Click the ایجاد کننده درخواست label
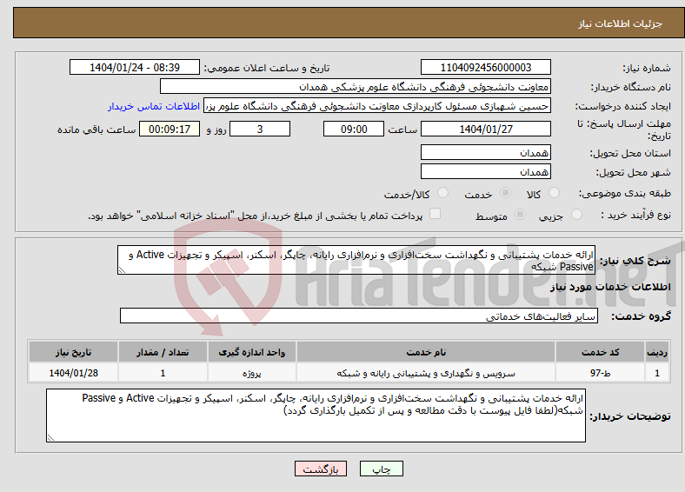 point(622,106)
